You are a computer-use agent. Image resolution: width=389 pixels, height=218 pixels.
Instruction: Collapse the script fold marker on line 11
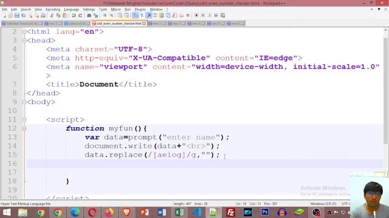tap(24, 120)
